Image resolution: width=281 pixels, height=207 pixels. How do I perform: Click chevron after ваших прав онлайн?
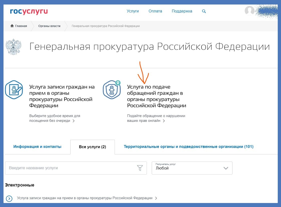pyautogui.click(x=164, y=121)
